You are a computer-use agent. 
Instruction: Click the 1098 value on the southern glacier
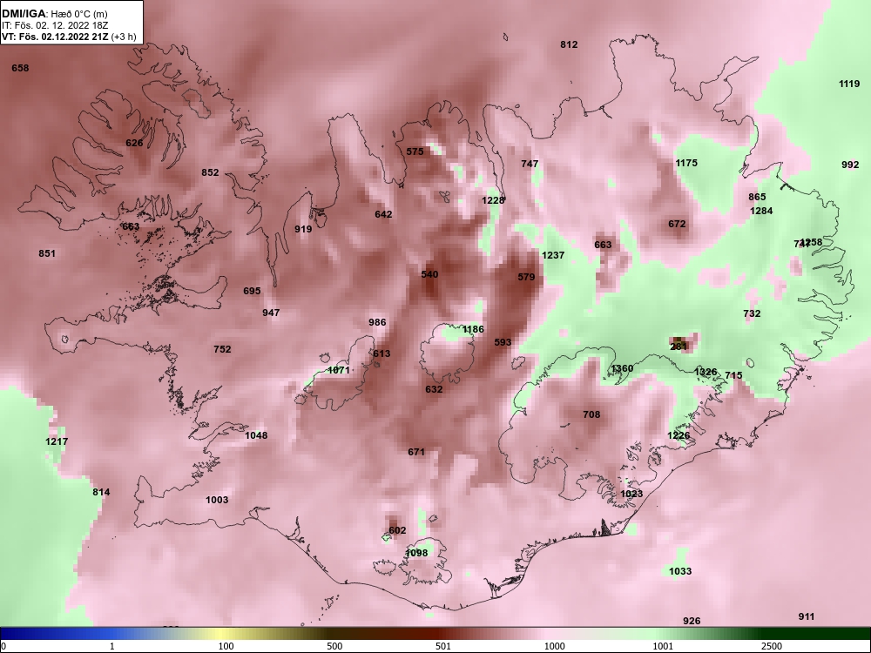[x=416, y=553]
